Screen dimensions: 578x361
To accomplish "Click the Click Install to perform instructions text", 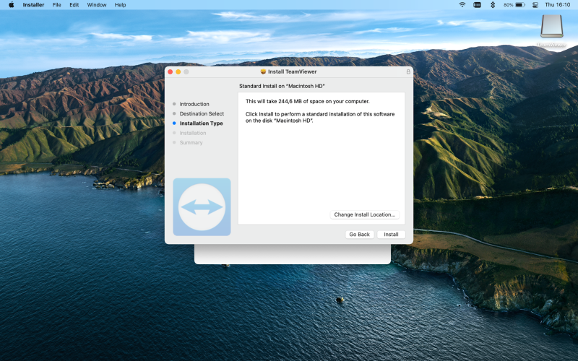I will coord(320,117).
